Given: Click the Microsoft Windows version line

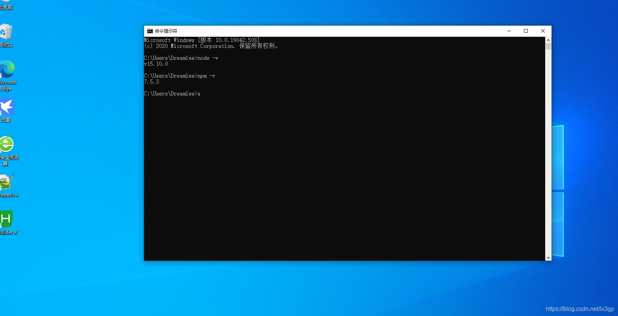Looking at the screenshot, I should (202, 40).
